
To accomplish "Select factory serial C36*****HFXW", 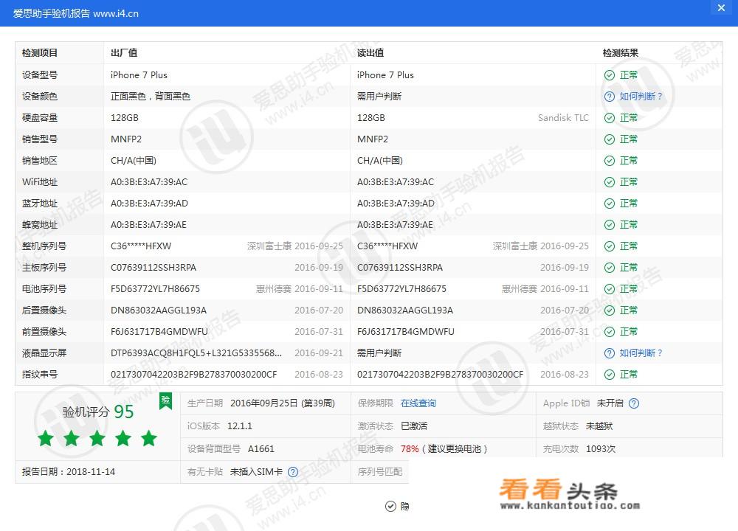I will (141, 246).
